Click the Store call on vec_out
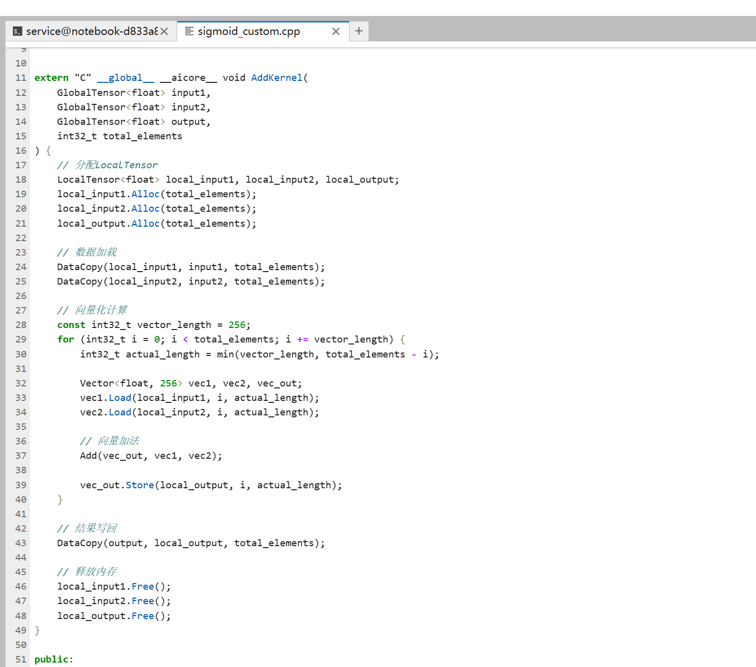 140,485
